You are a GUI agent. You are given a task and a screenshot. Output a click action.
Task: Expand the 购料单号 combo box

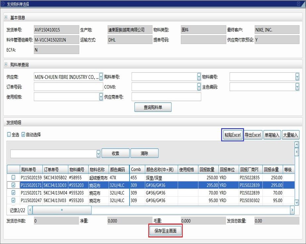click(199, 77)
